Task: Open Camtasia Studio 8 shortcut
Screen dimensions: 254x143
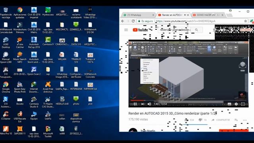Action: [x=34, y=102]
